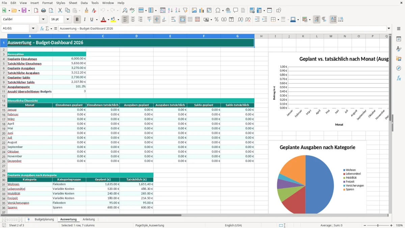Image resolution: width=405 pixels, height=228 pixels.
Task: Open the Font Color dropdown arrow
Action: pos(108,20)
